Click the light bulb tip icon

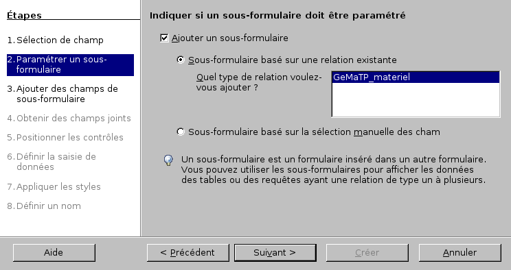tap(168, 160)
